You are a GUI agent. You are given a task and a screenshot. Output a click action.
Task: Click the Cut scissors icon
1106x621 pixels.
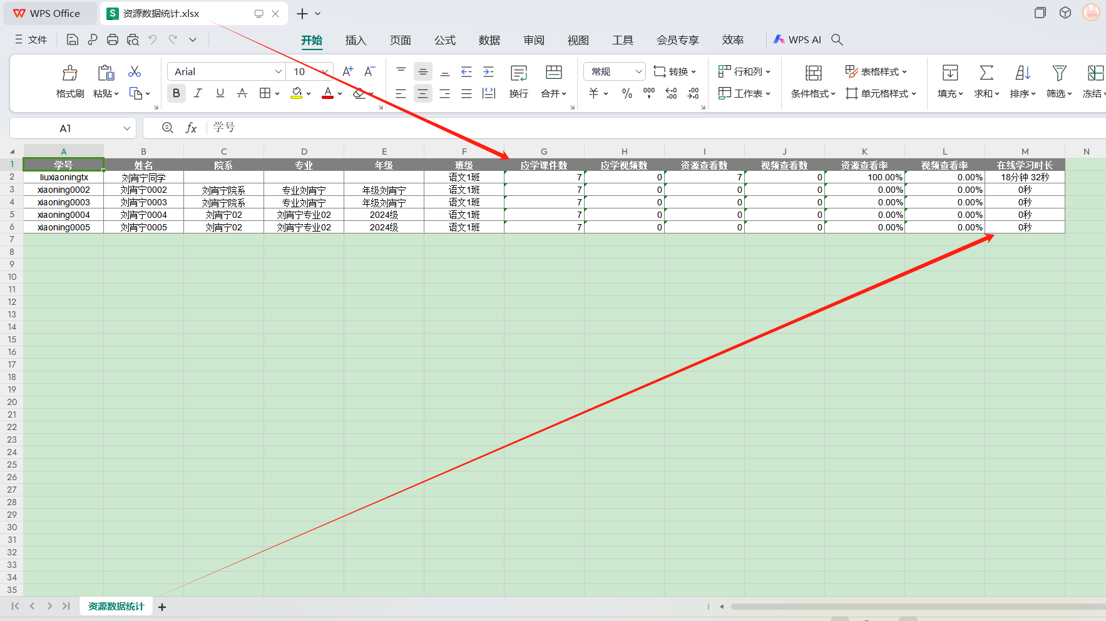coord(135,71)
